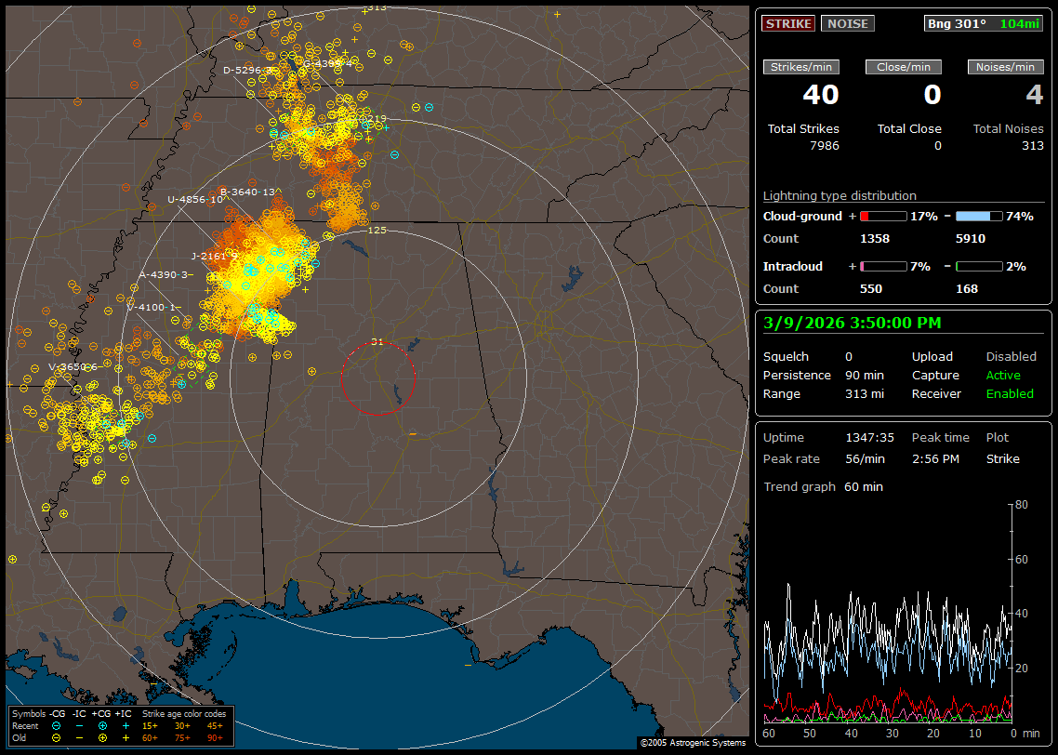Image resolution: width=1058 pixels, height=755 pixels.
Task: Select the Strikes/min label button
Action: 800,67
